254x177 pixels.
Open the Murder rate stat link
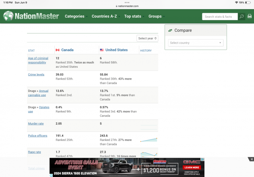click(x=36, y=124)
